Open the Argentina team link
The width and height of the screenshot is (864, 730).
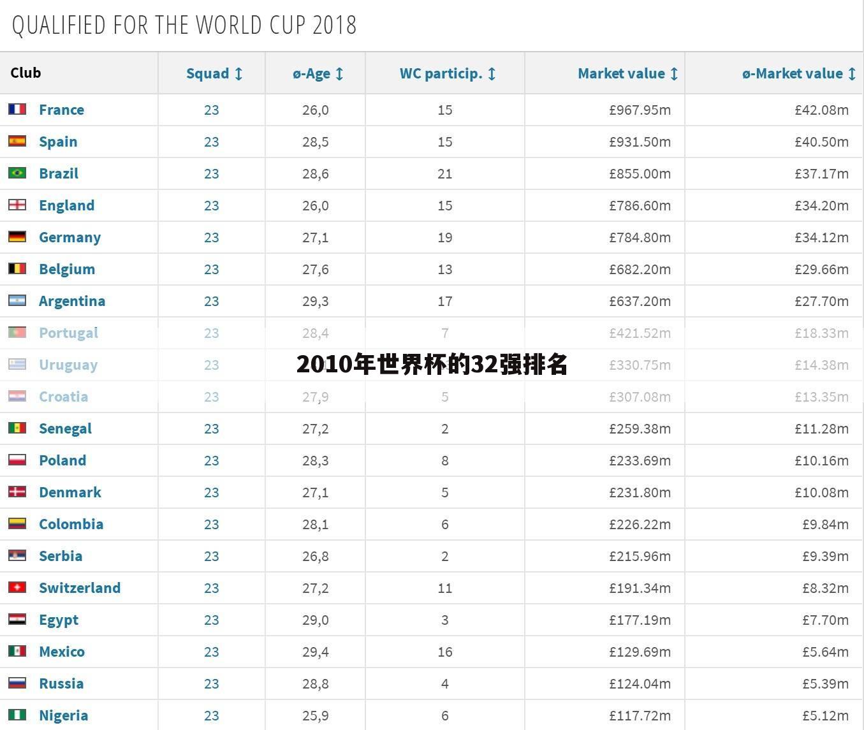pyautogui.click(x=72, y=301)
